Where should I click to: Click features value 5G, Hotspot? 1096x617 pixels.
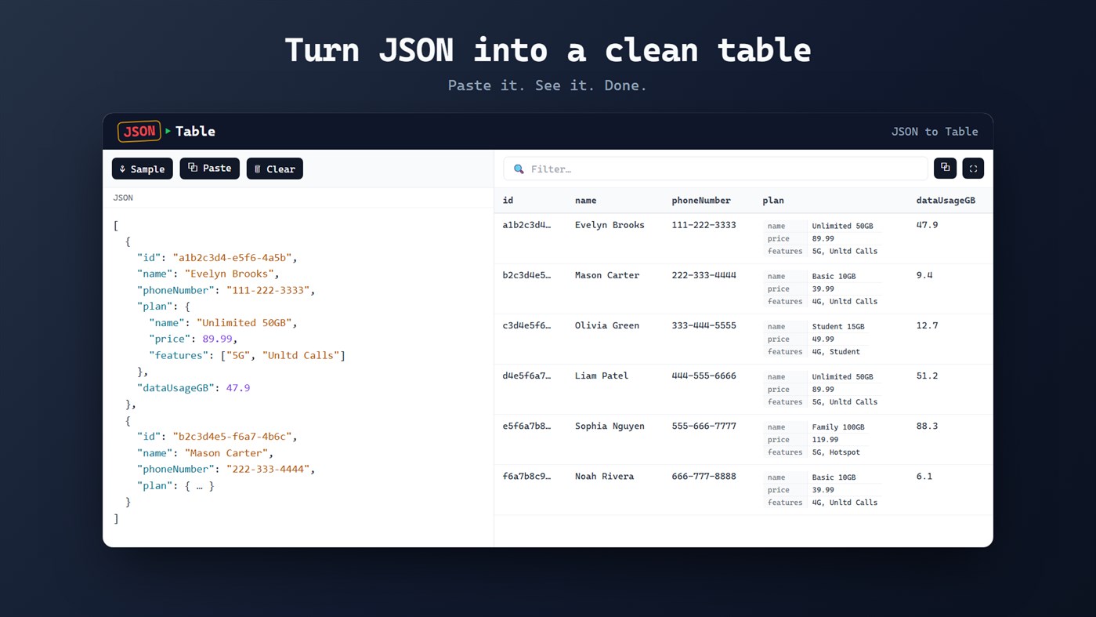coord(835,452)
